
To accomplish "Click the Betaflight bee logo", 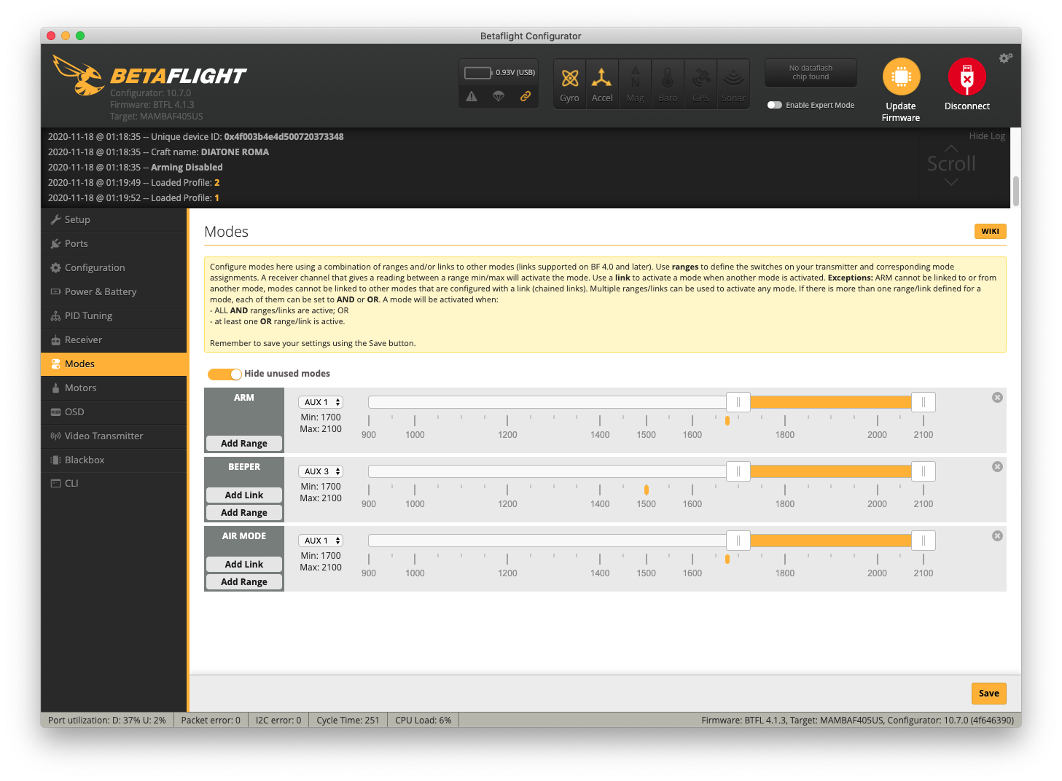I will 79,75.
